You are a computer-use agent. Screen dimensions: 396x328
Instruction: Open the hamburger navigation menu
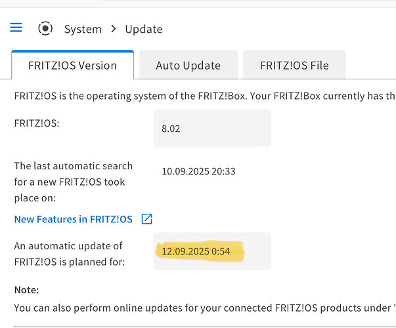click(x=16, y=28)
